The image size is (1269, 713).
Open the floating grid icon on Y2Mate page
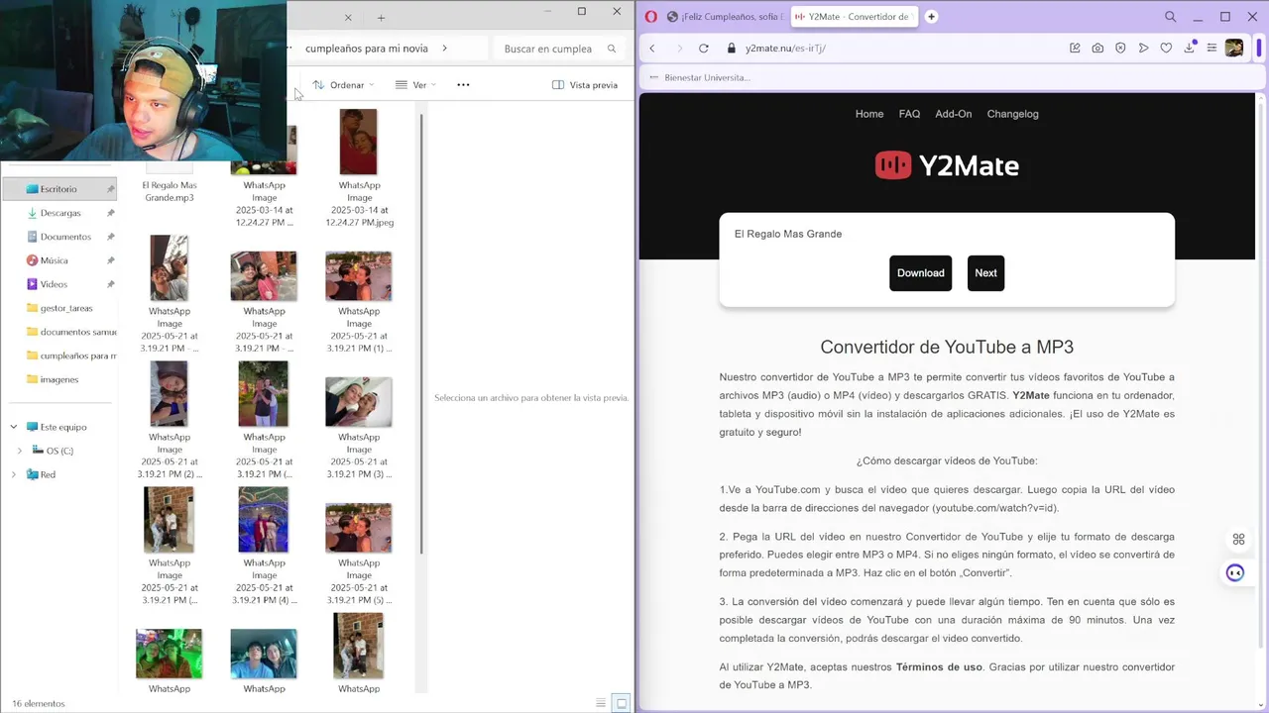click(x=1238, y=540)
